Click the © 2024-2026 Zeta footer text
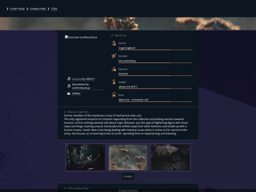Image resolution: width=256 pixels, height=192 pixels. coord(128,191)
